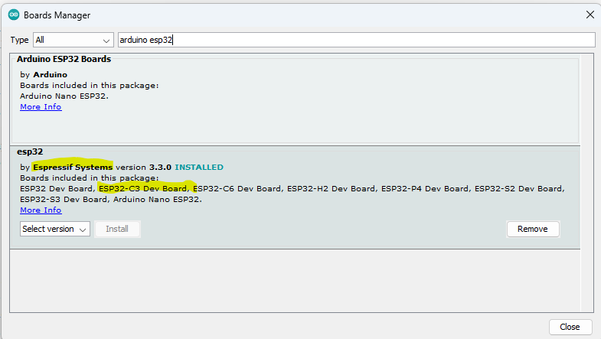Close the Boards Manager with Close button
The image size is (601, 339).
tap(570, 327)
